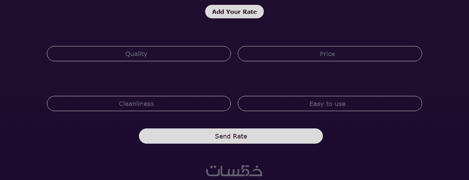Submit the form with Send Rate

point(231,136)
